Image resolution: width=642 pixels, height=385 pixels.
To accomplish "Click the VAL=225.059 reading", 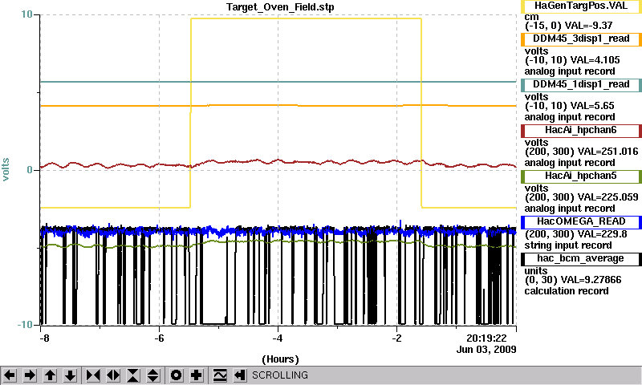I will 610,197.
